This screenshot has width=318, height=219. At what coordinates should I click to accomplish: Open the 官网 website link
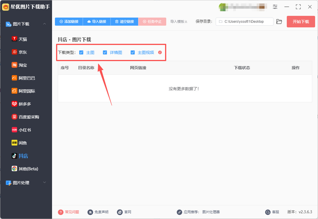[x=124, y=212]
